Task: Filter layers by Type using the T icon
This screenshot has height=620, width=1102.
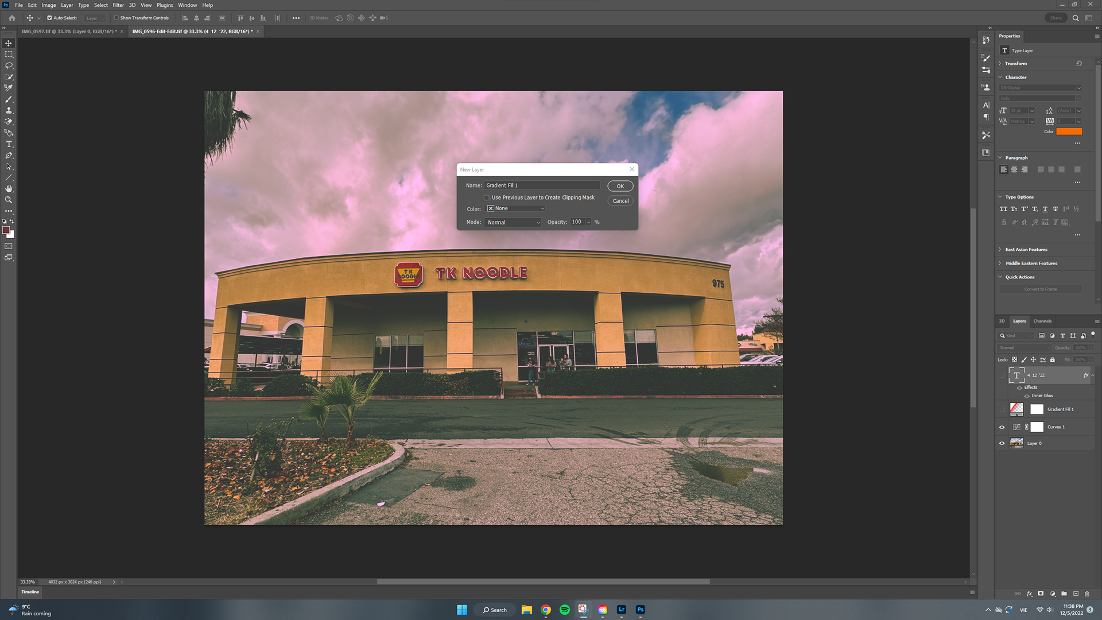Action: click(x=1062, y=335)
